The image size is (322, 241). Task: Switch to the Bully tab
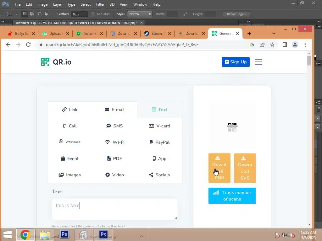pyautogui.click(x=19, y=34)
